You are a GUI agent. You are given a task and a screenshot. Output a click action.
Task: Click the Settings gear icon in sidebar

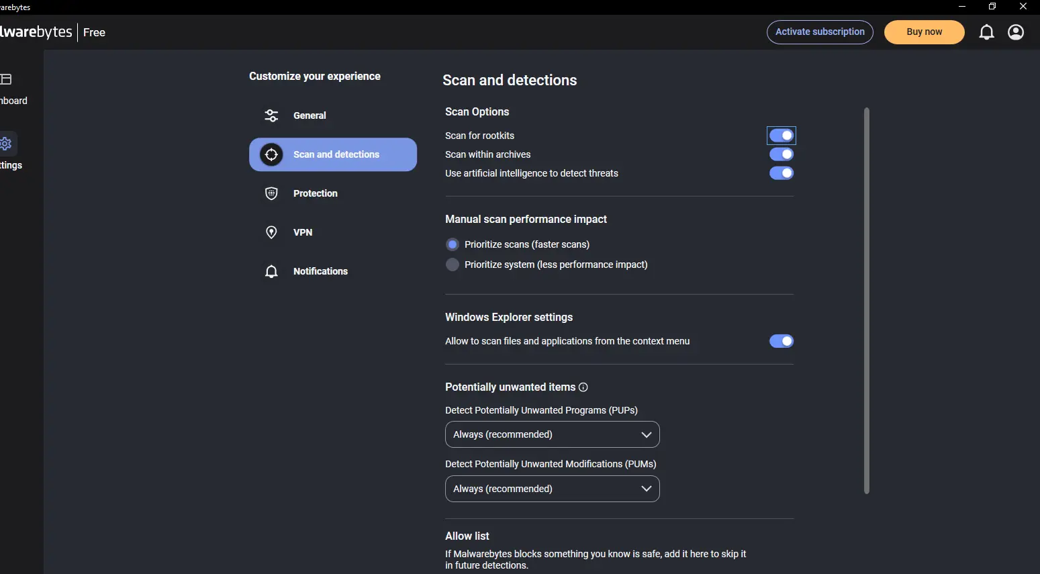click(x=6, y=144)
